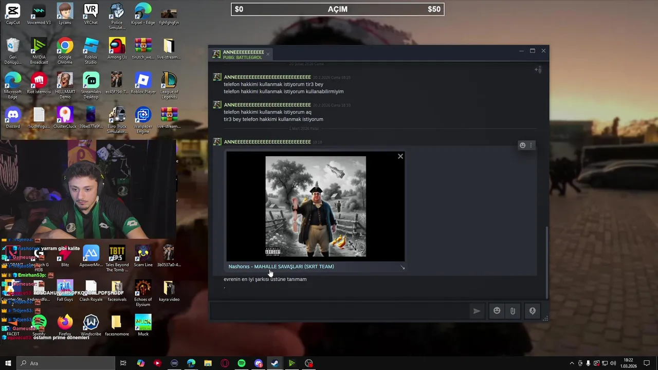Switch to Steam on the taskbar
Image resolution: width=658 pixels, height=370 pixels.
pyautogui.click(x=275, y=363)
